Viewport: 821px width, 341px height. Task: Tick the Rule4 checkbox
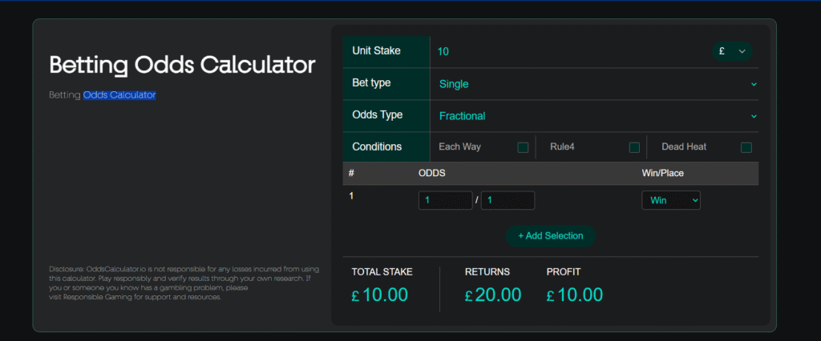[634, 147]
